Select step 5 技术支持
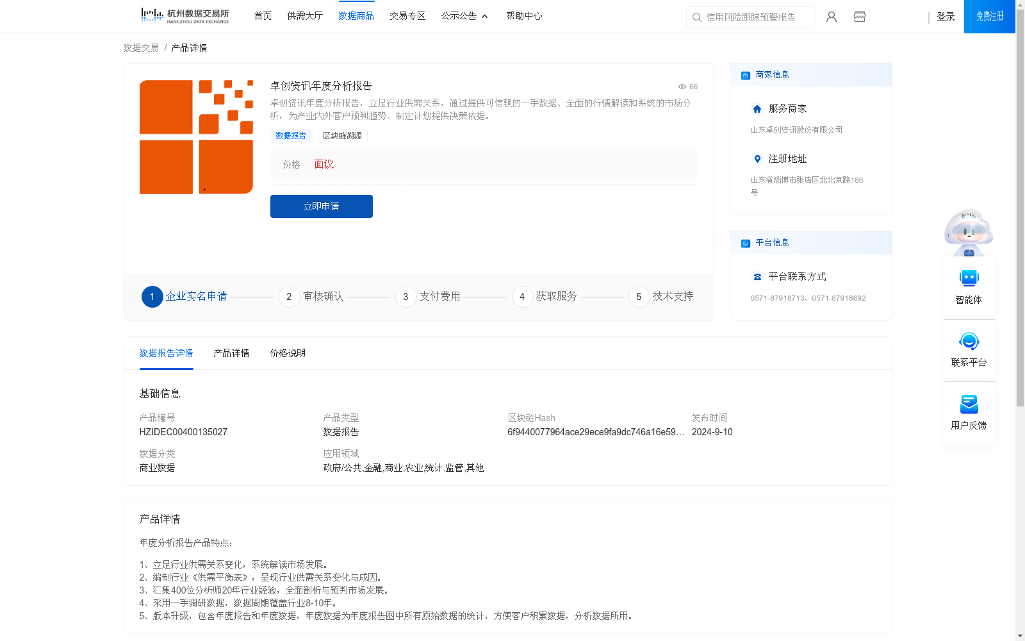Screen dimensions: 1025x641 point(661,297)
